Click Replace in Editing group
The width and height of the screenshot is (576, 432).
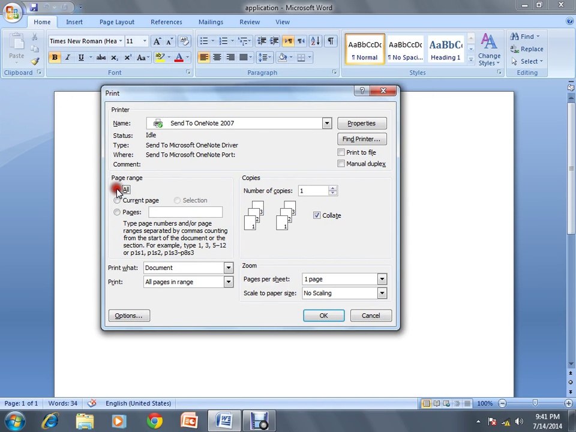[x=527, y=49]
